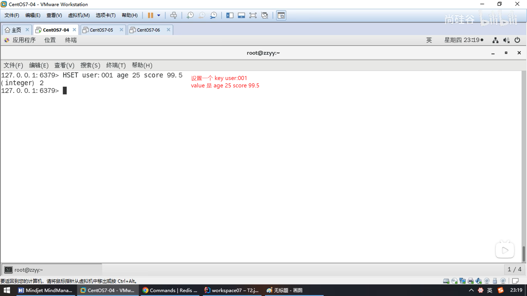Click the pause virtual machine icon
527x296 pixels.
[150, 15]
